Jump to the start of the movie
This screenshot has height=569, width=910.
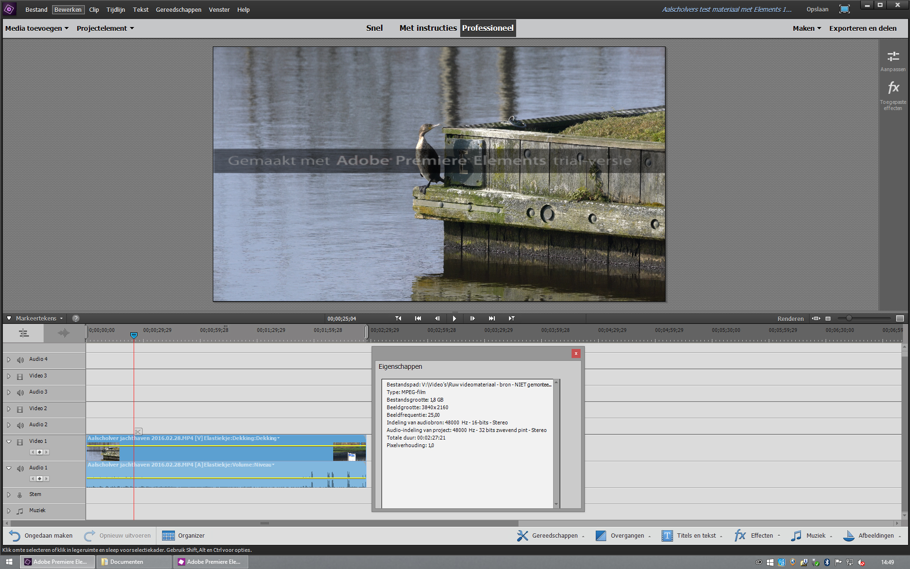point(418,319)
